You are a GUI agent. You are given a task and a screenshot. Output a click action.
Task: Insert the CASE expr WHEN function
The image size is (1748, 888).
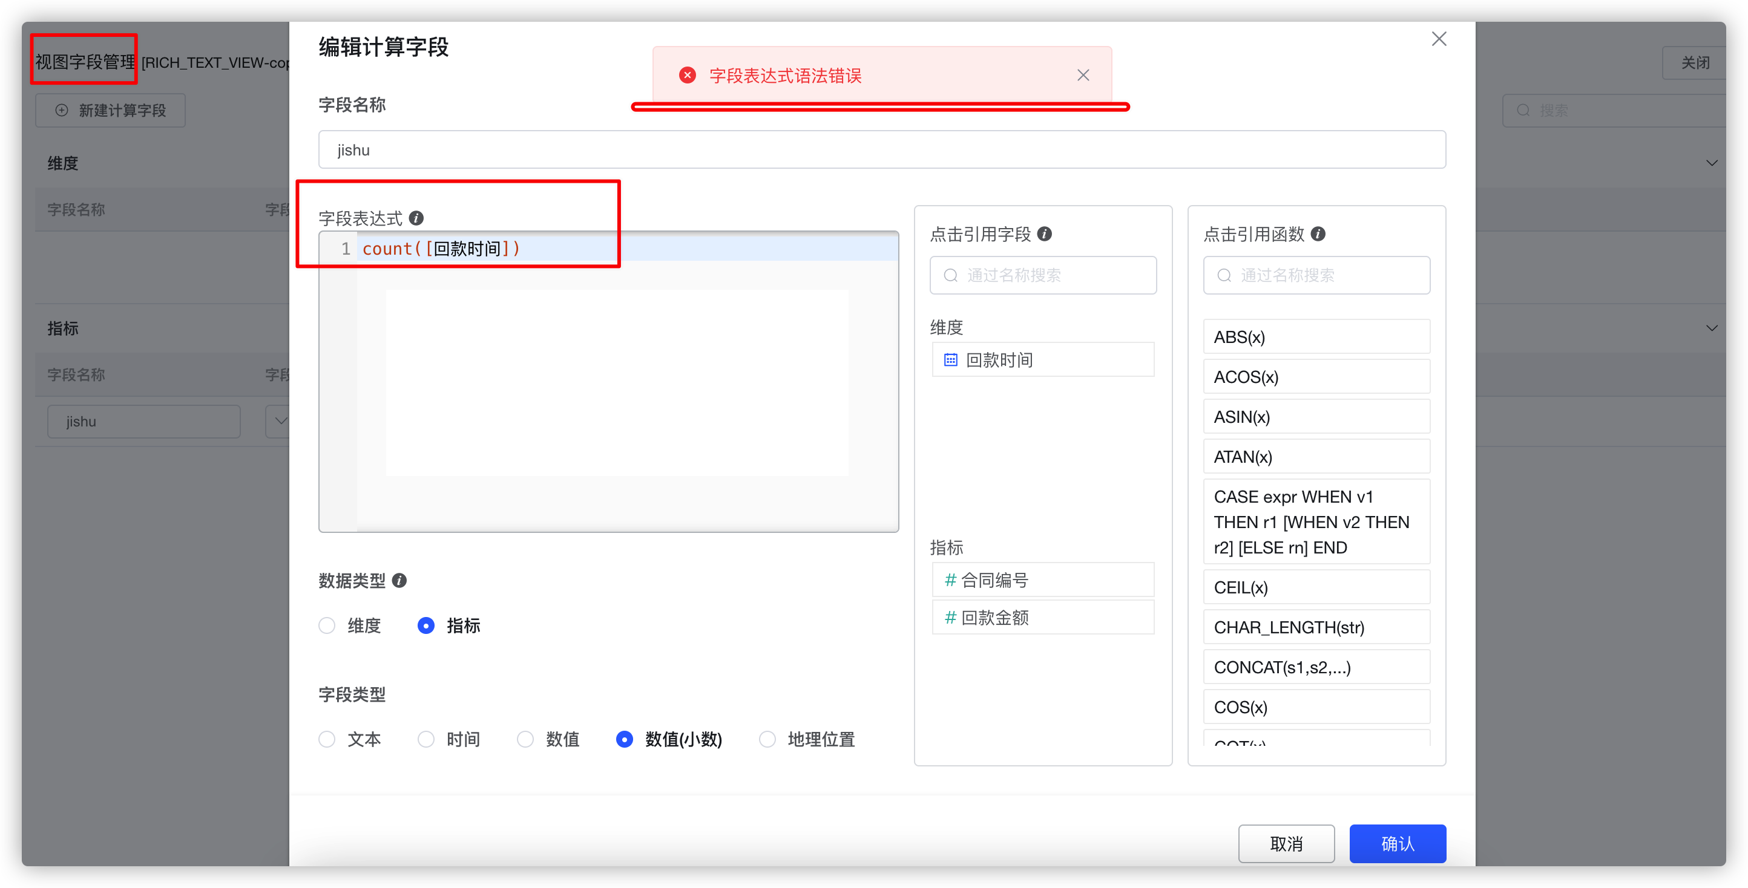tap(1316, 523)
